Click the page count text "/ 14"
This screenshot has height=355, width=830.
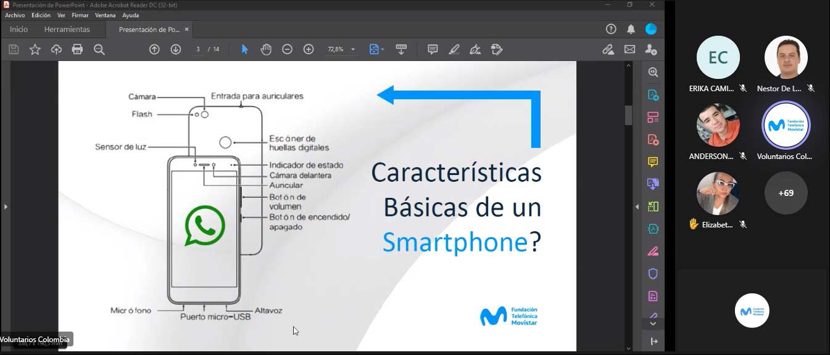(x=214, y=49)
